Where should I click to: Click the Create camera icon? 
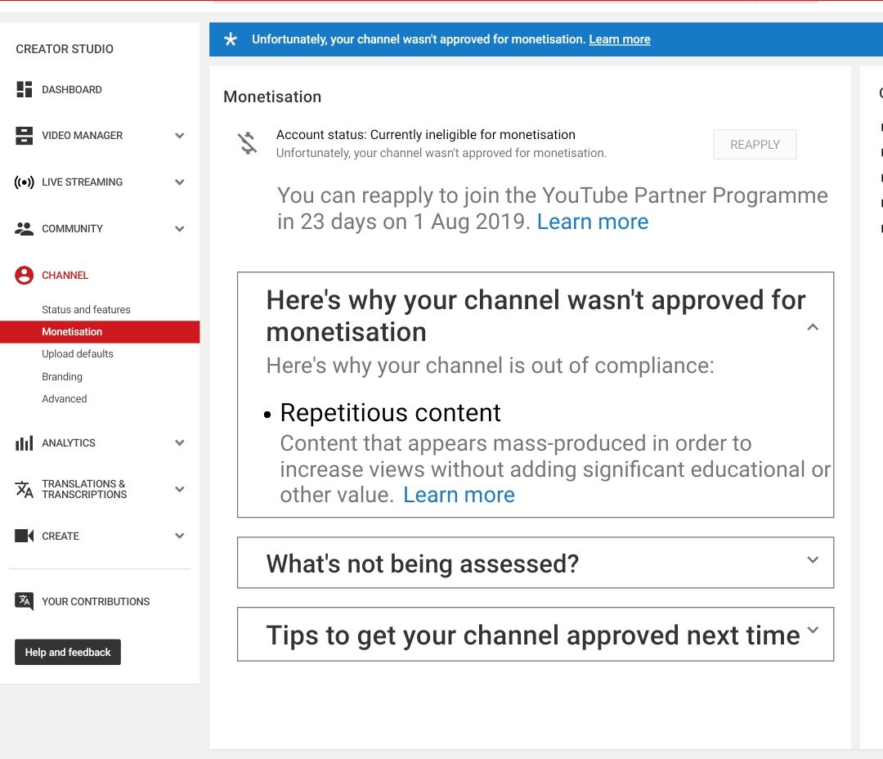click(25, 536)
